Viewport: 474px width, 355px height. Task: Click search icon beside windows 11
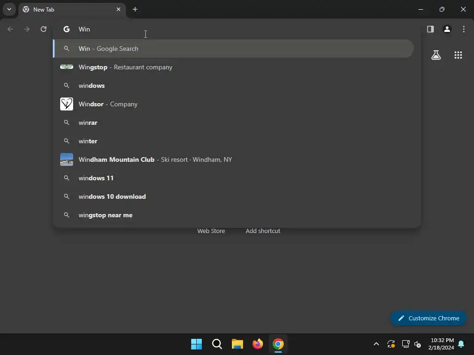coord(67,178)
